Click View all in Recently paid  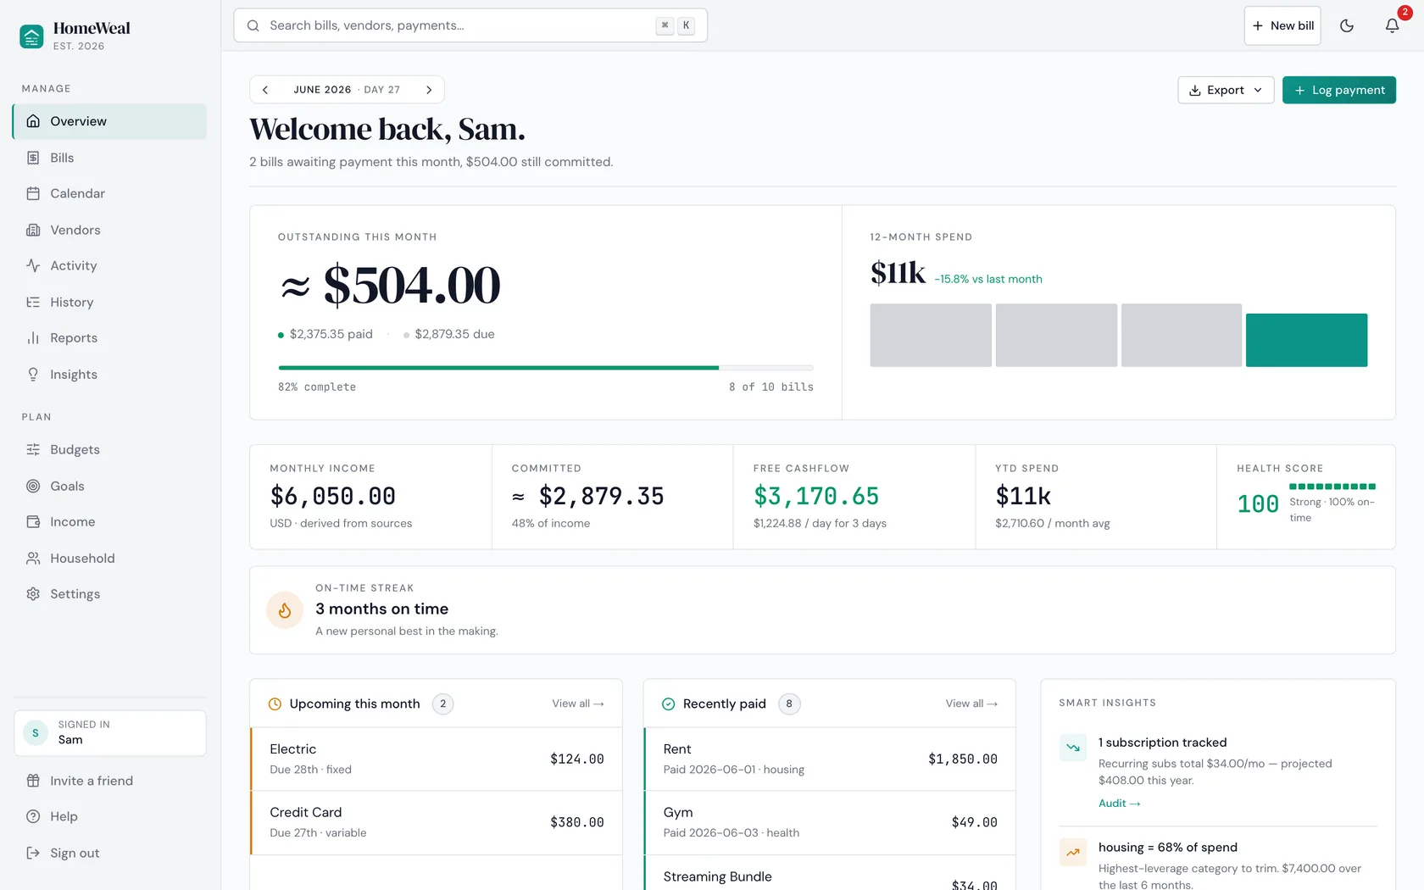click(971, 704)
